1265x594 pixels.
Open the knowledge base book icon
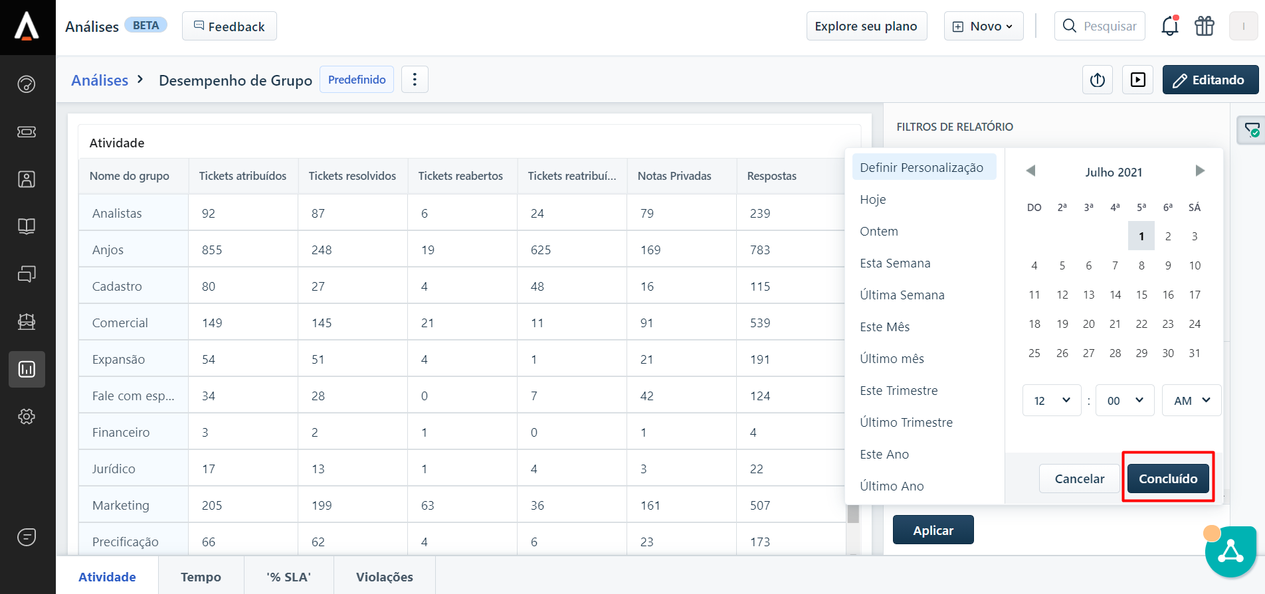coord(27,227)
